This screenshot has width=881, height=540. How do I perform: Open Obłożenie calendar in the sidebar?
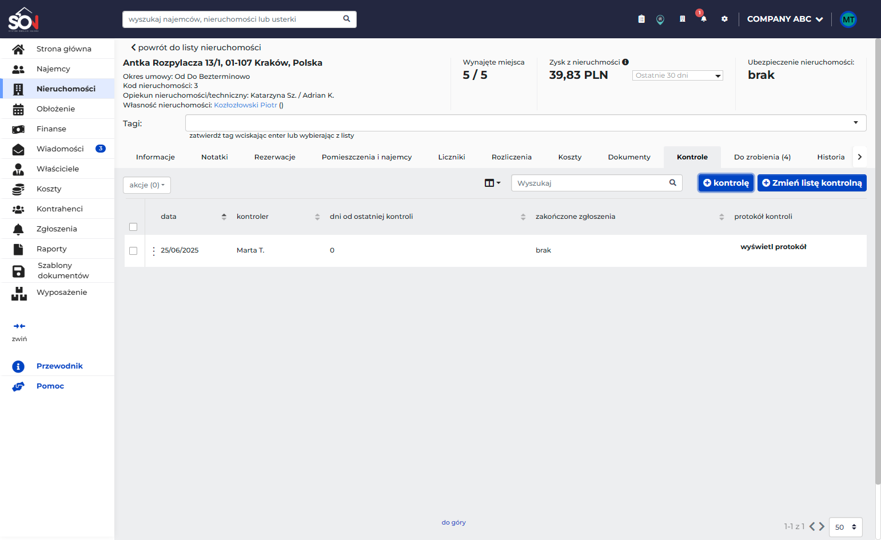pyautogui.click(x=57, y=109)
